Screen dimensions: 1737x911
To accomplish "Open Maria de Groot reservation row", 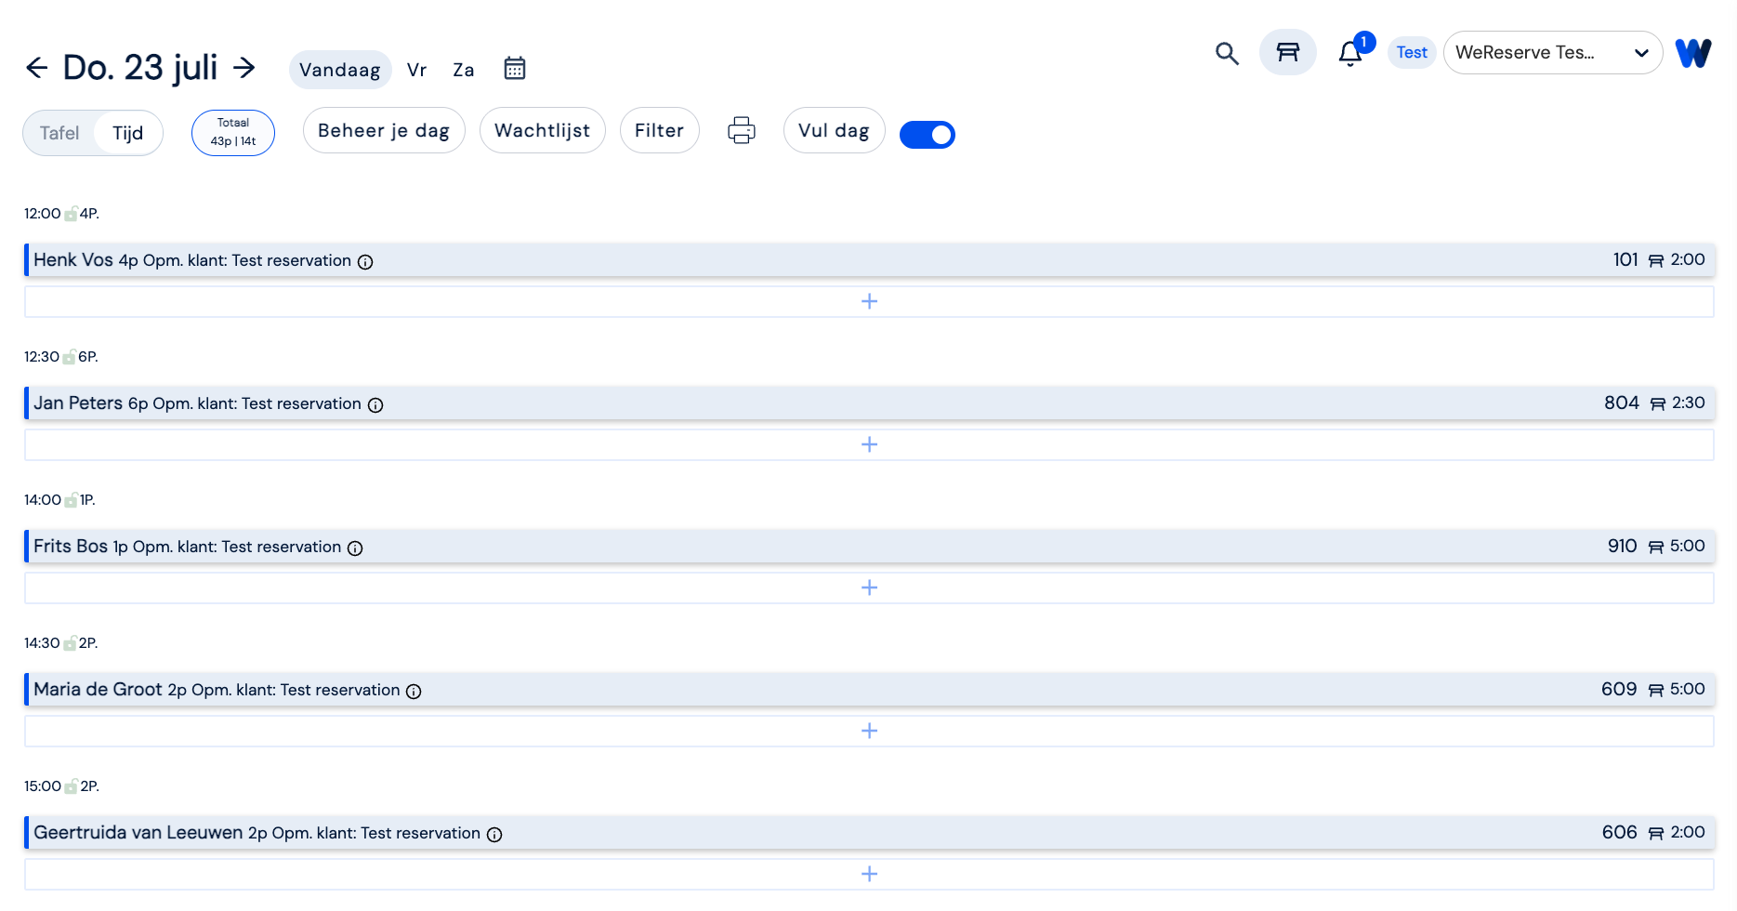I will [869, 690].
